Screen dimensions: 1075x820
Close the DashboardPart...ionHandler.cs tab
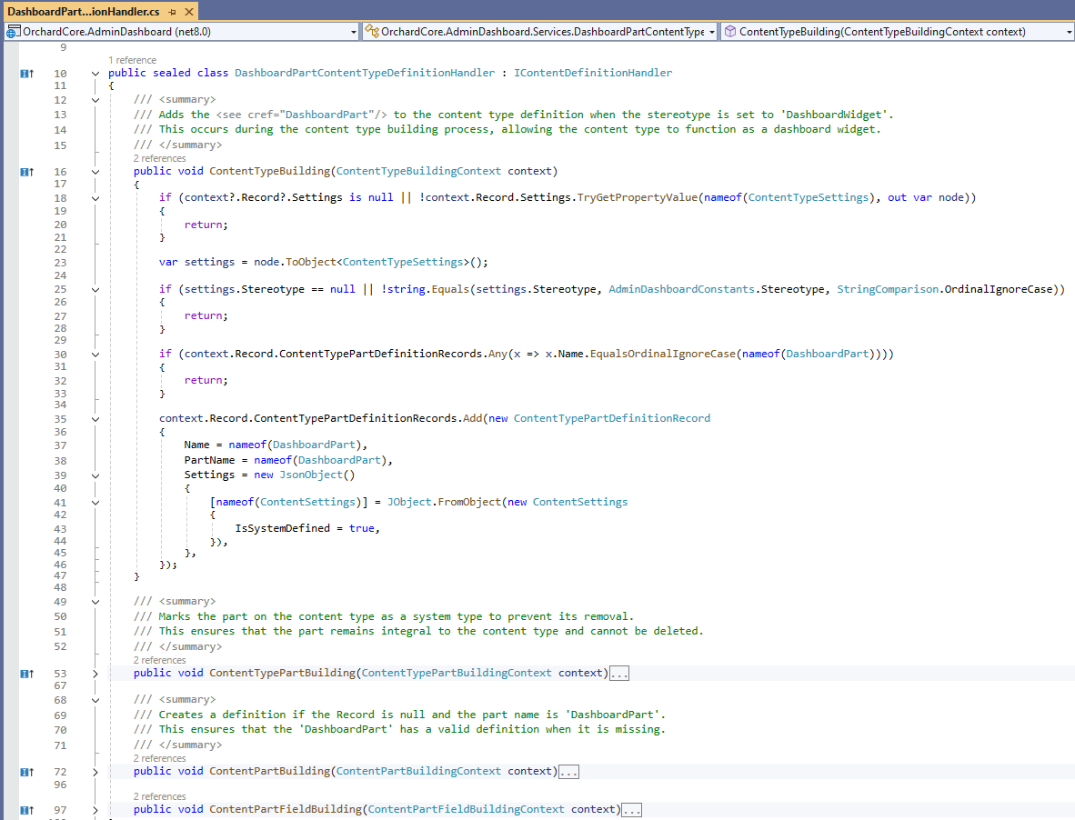pyautogui.click(x=189, y=12)
